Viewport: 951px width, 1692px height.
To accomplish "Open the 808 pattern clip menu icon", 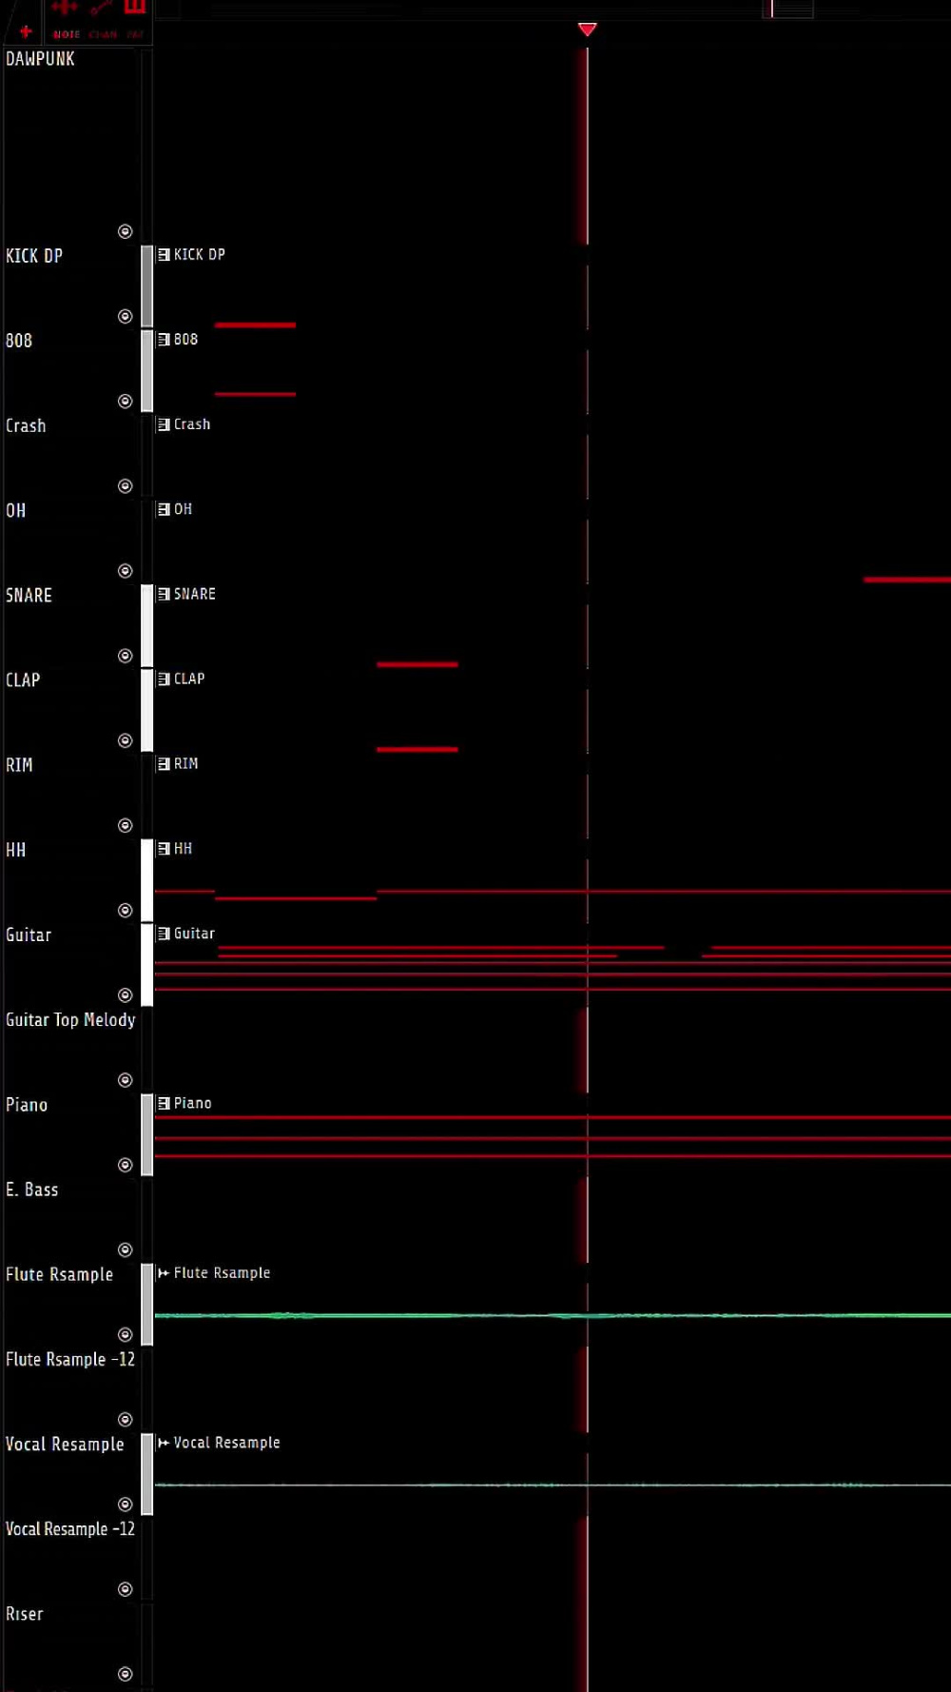I will click(x=164, y=340).
